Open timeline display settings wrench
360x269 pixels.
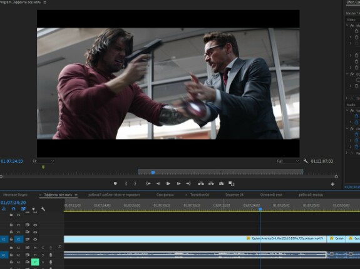pos(43,209)
